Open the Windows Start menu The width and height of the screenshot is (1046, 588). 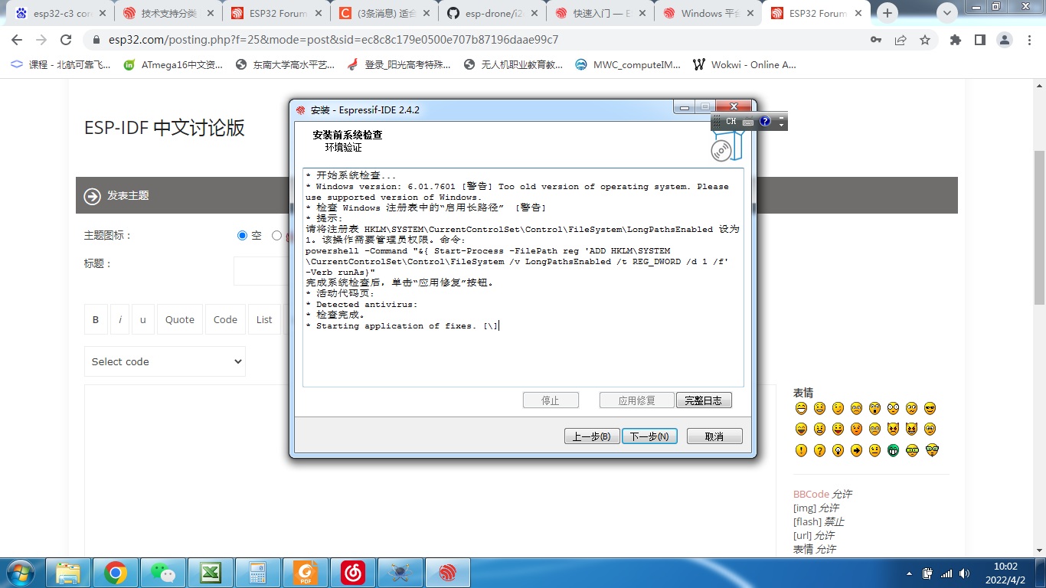(x=20, y=572)
